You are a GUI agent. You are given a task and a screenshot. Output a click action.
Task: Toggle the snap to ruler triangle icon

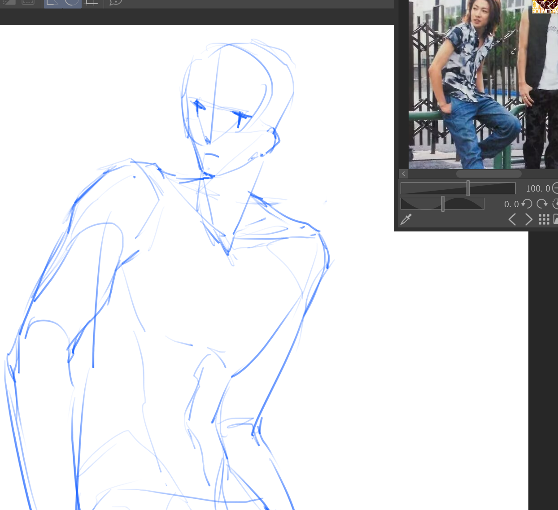53,2
